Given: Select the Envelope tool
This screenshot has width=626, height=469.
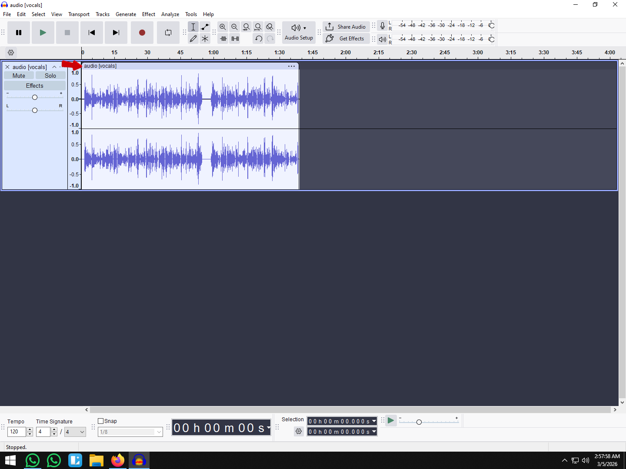Looking at the screenshot, I should tap(205, 27).
